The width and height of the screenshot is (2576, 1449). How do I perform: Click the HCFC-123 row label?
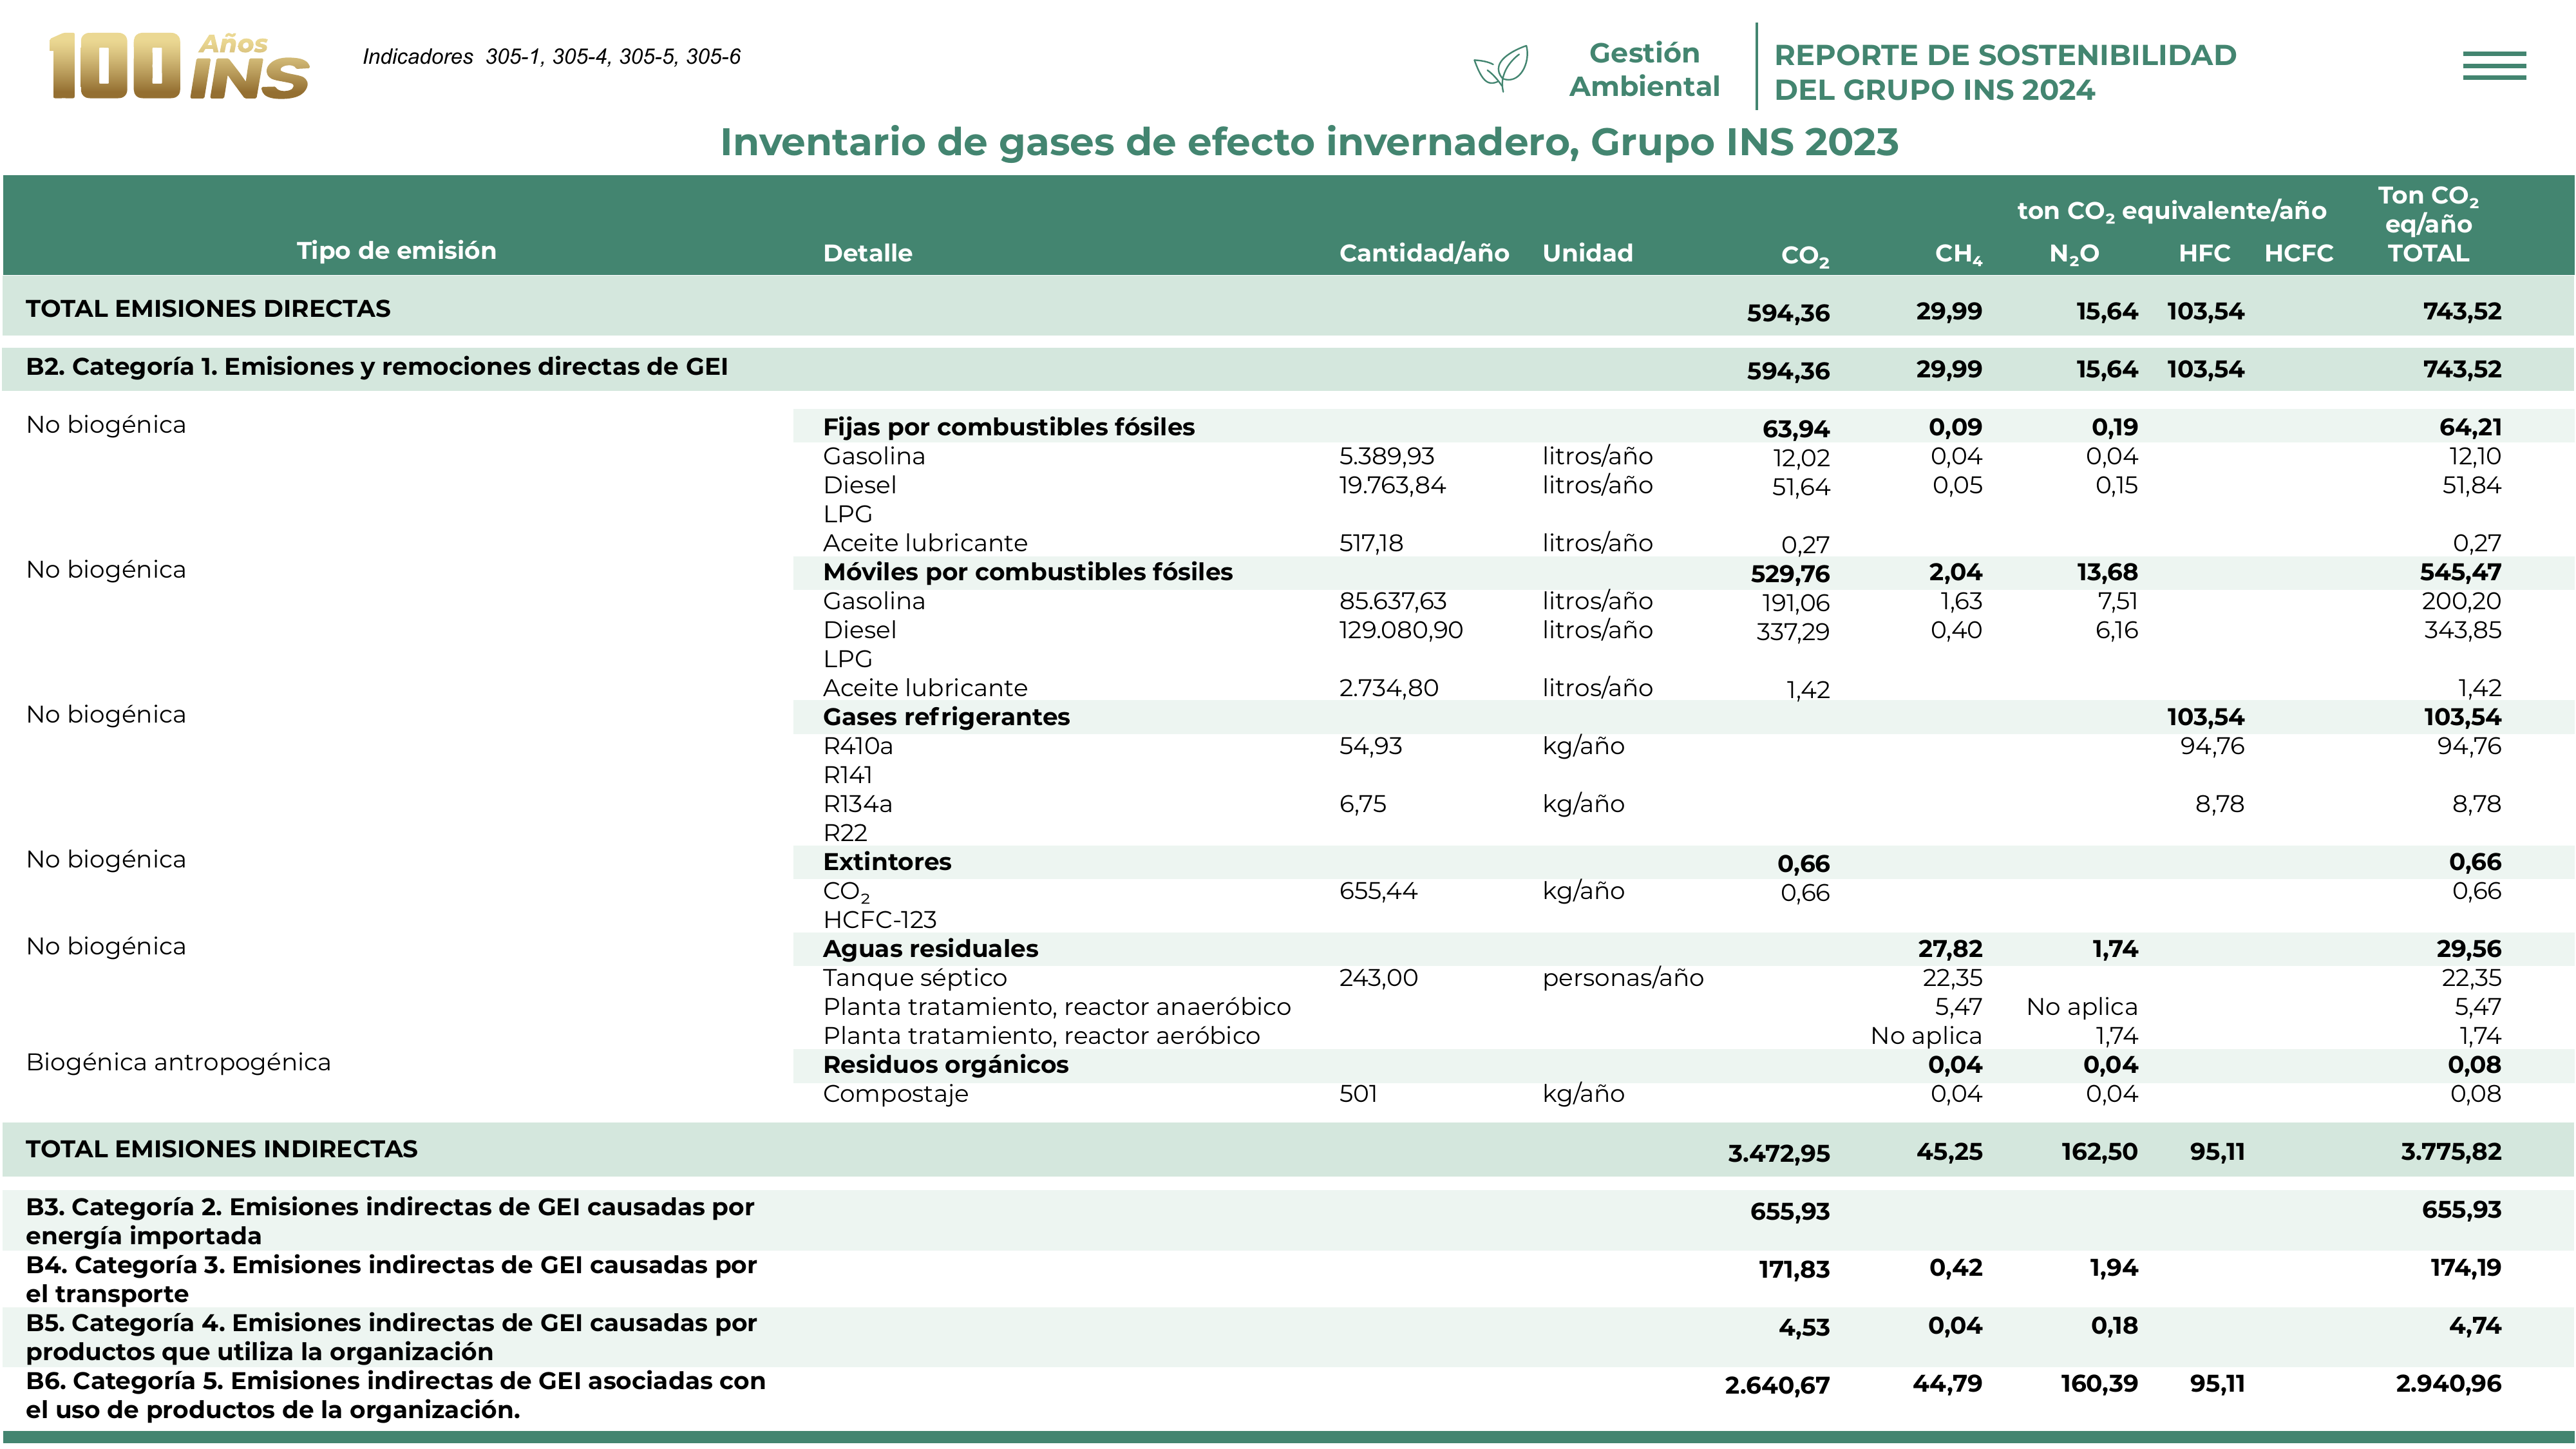point(879,920)
